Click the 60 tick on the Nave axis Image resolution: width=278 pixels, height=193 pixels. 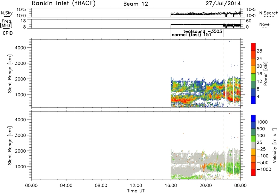[249, 21]
